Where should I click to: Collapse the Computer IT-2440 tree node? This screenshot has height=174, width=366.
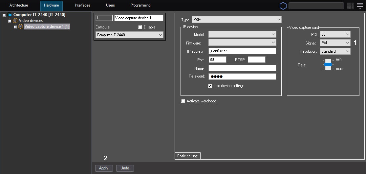(4, 15)
